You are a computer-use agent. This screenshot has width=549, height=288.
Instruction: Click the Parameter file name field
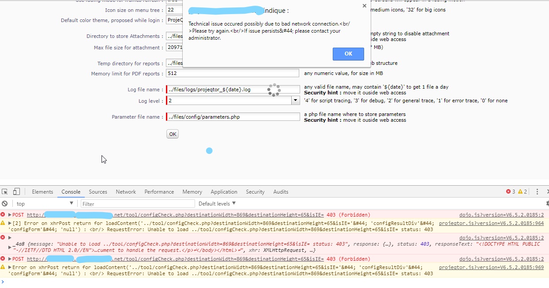[233, 117]
